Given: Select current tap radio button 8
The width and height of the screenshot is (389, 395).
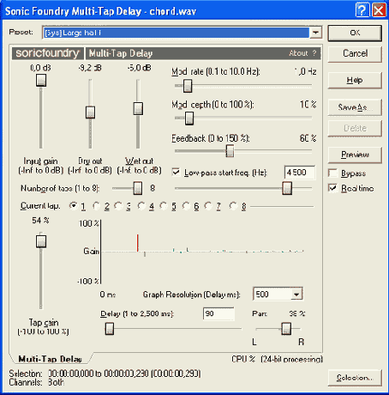Looking at the screenshot, I should tap(233, 206).
